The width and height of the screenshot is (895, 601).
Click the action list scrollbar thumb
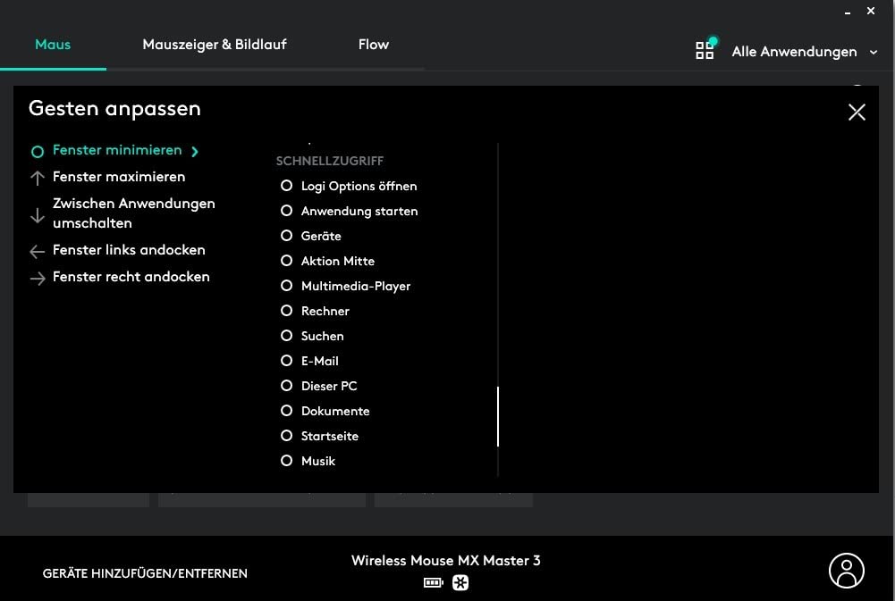tap(498, 416)
